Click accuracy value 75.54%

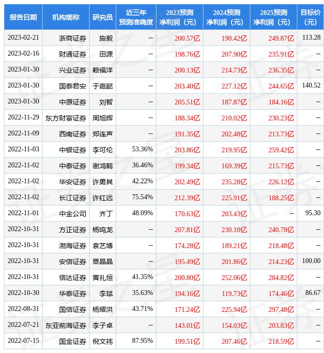click(x=142, y=197)
